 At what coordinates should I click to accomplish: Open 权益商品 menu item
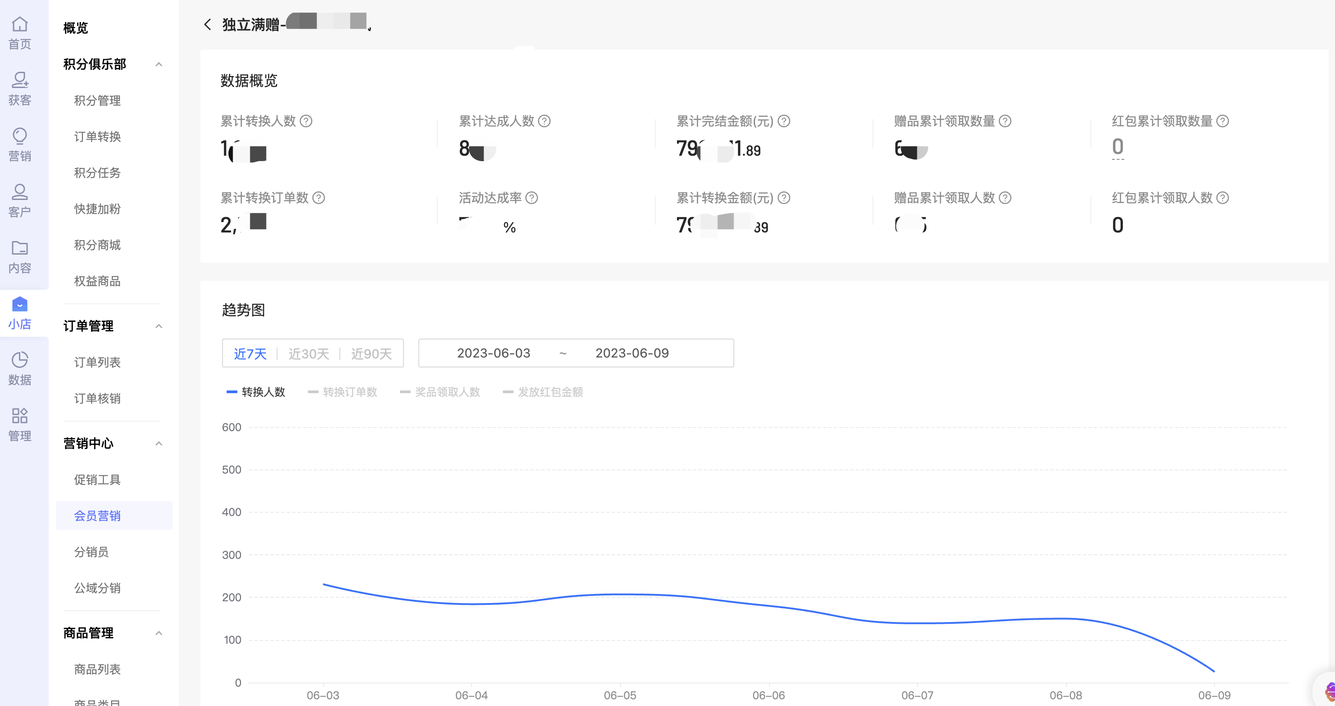pyautogui.click(x=97, y=282)
